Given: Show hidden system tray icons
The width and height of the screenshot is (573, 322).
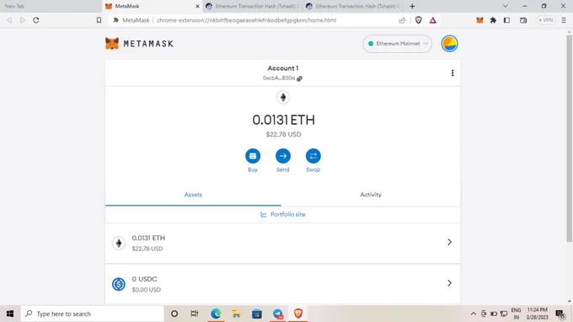Looking at the screenshot, I should (474, 314).
